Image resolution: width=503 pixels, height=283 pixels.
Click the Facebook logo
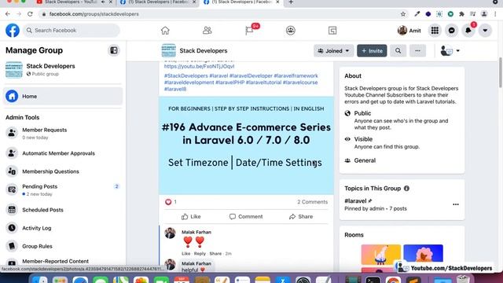click(13, 31)
